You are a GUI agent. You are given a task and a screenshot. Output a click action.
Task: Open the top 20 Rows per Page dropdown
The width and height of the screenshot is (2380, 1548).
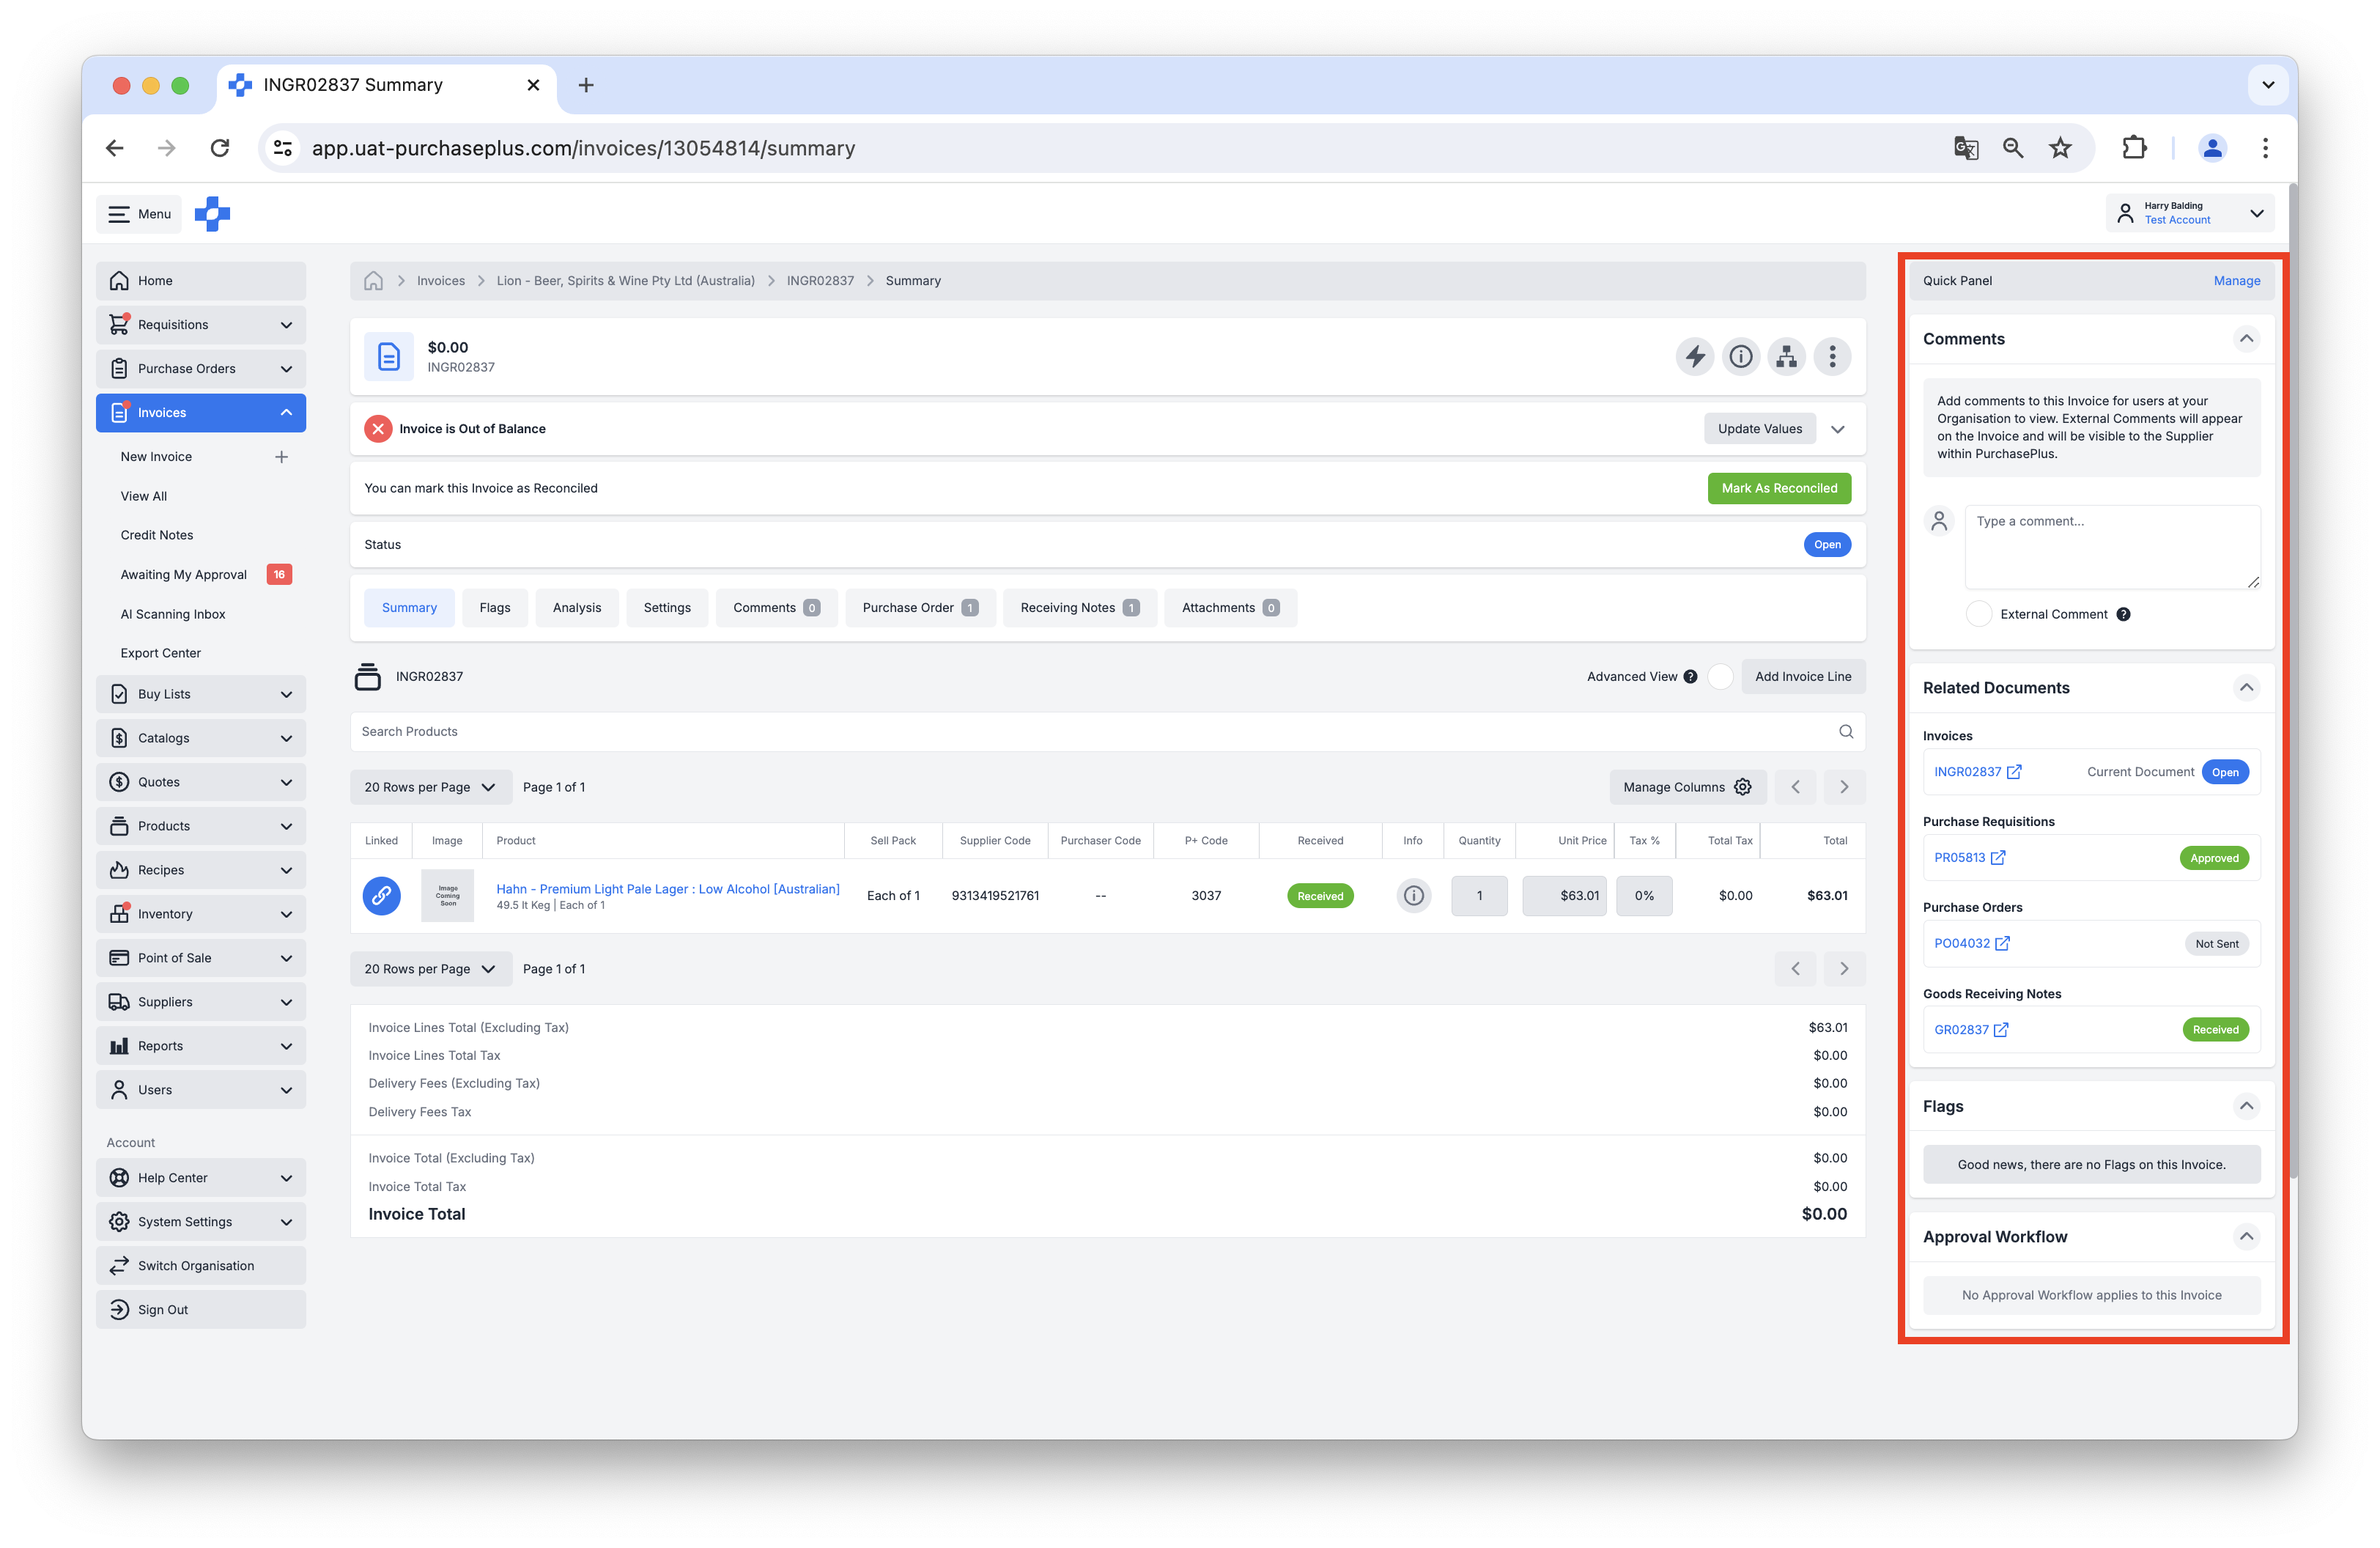430,787
